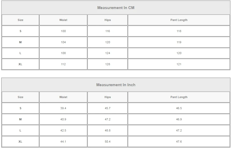Select the Waist header in the CM table

pyautogui.click(x=63, y=20)
